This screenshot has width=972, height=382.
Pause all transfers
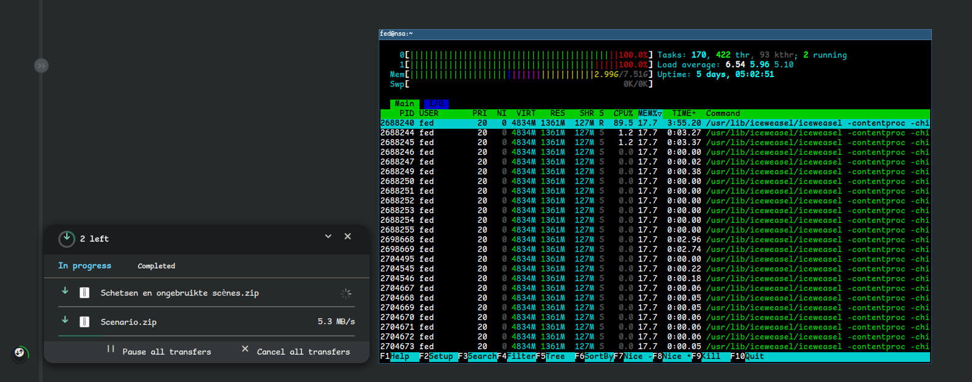coord(160,352)
